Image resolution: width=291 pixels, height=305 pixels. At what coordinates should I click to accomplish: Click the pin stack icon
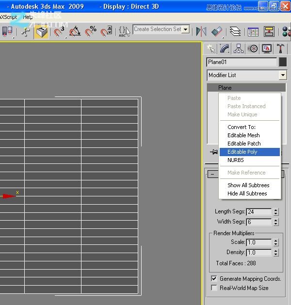[x=213, y=152]
